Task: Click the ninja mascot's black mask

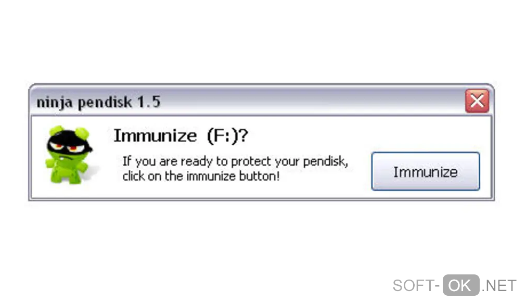Action: pos(68,141)
